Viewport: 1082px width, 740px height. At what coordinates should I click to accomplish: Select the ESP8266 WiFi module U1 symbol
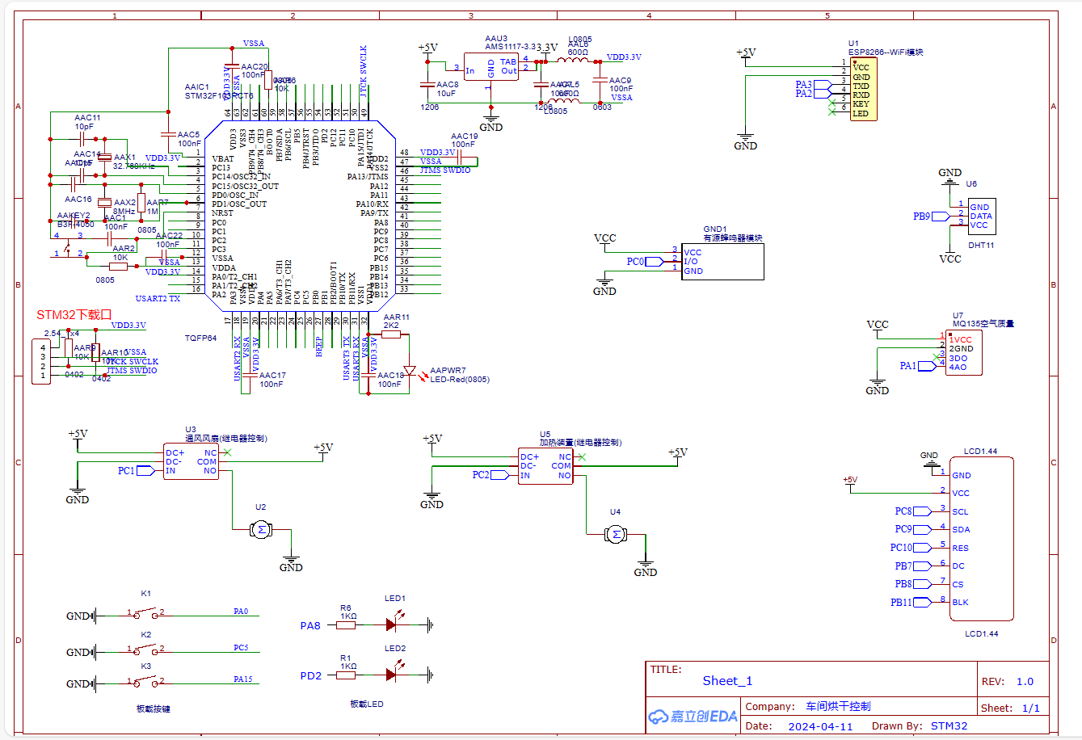(863, 89)
